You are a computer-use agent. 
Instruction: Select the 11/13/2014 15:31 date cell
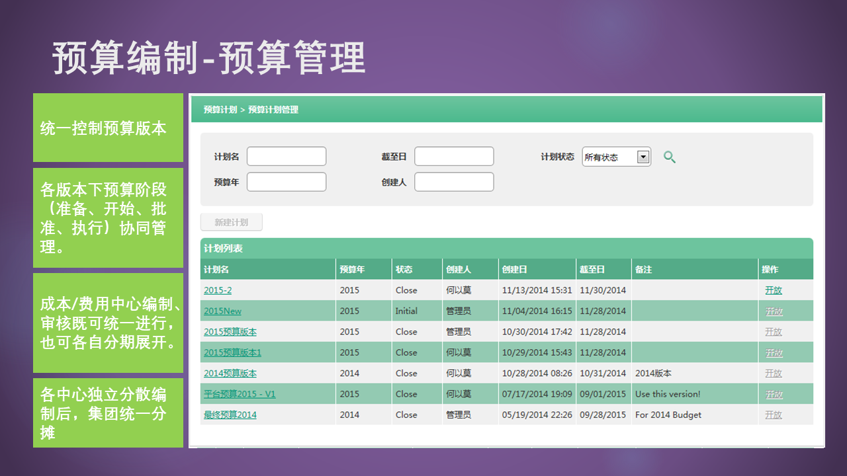(x=537, y=290)
